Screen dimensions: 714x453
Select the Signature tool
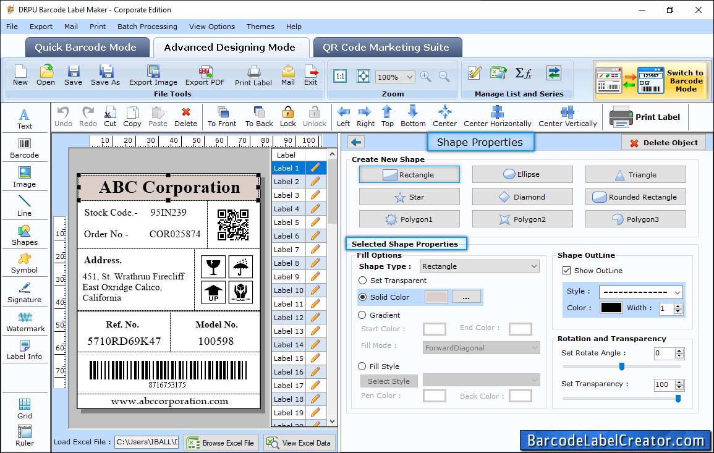tap(25, 292)
